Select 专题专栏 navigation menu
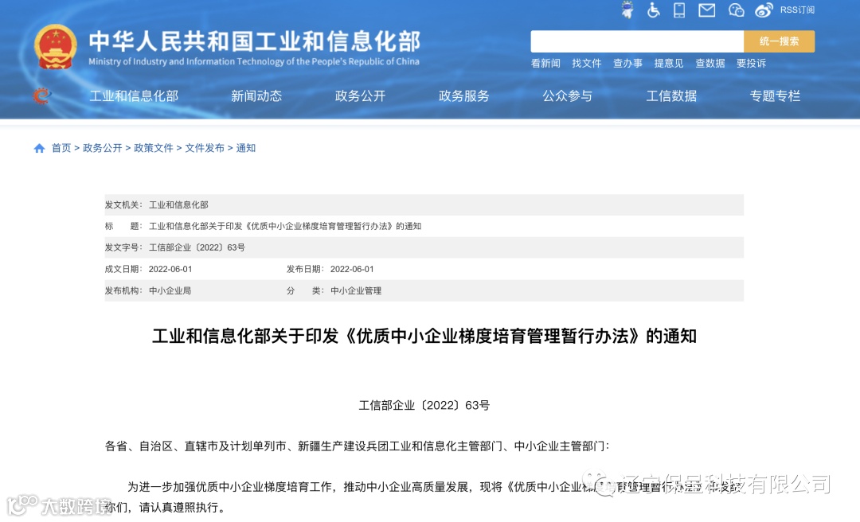Viewport: 860px width, 522px height. pos(775,96)
